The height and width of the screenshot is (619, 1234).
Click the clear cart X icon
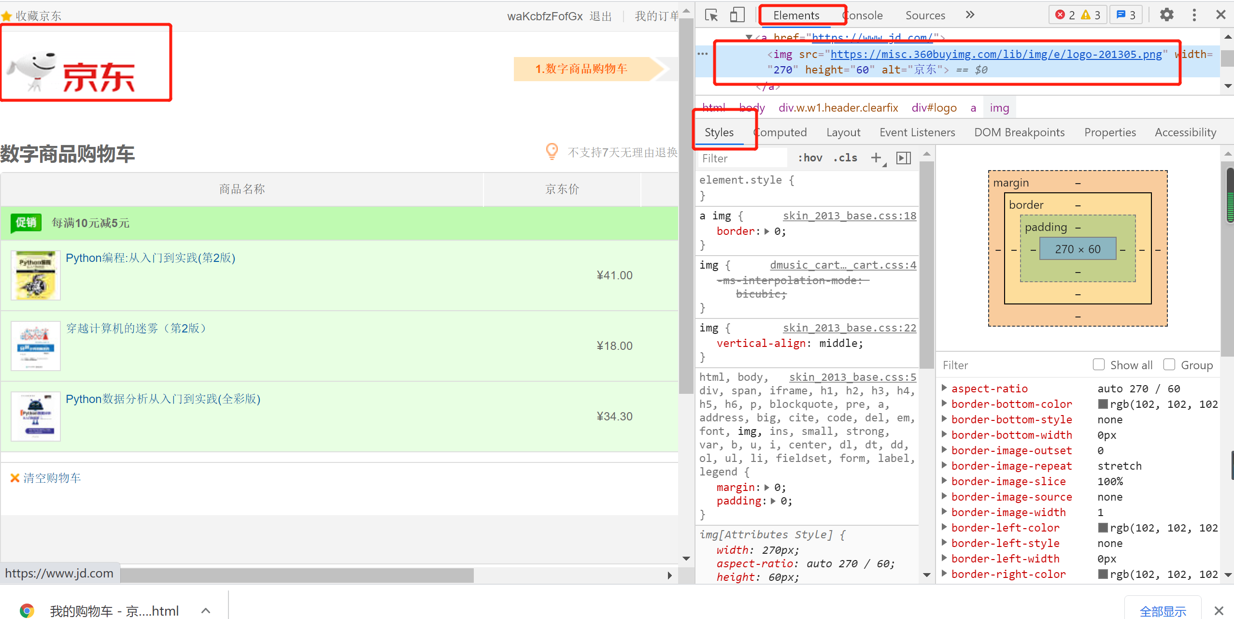[x=14, y=478]
